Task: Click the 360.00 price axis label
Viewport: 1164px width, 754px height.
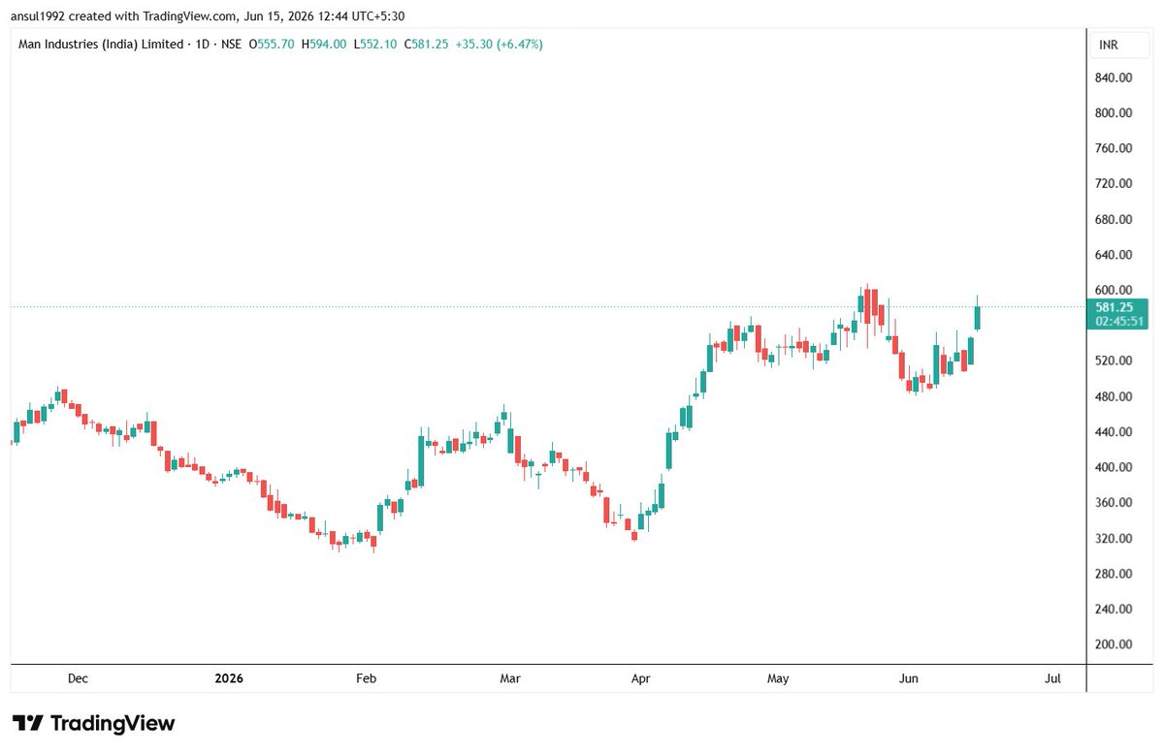Action: [x=1114, y=502]
